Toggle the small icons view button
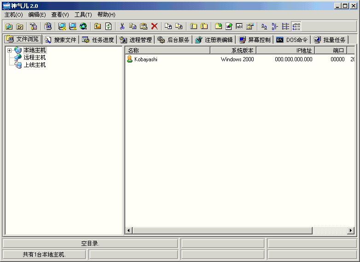Screen dimensions: 360x262 pyautogui.click(x=275, y=27)
